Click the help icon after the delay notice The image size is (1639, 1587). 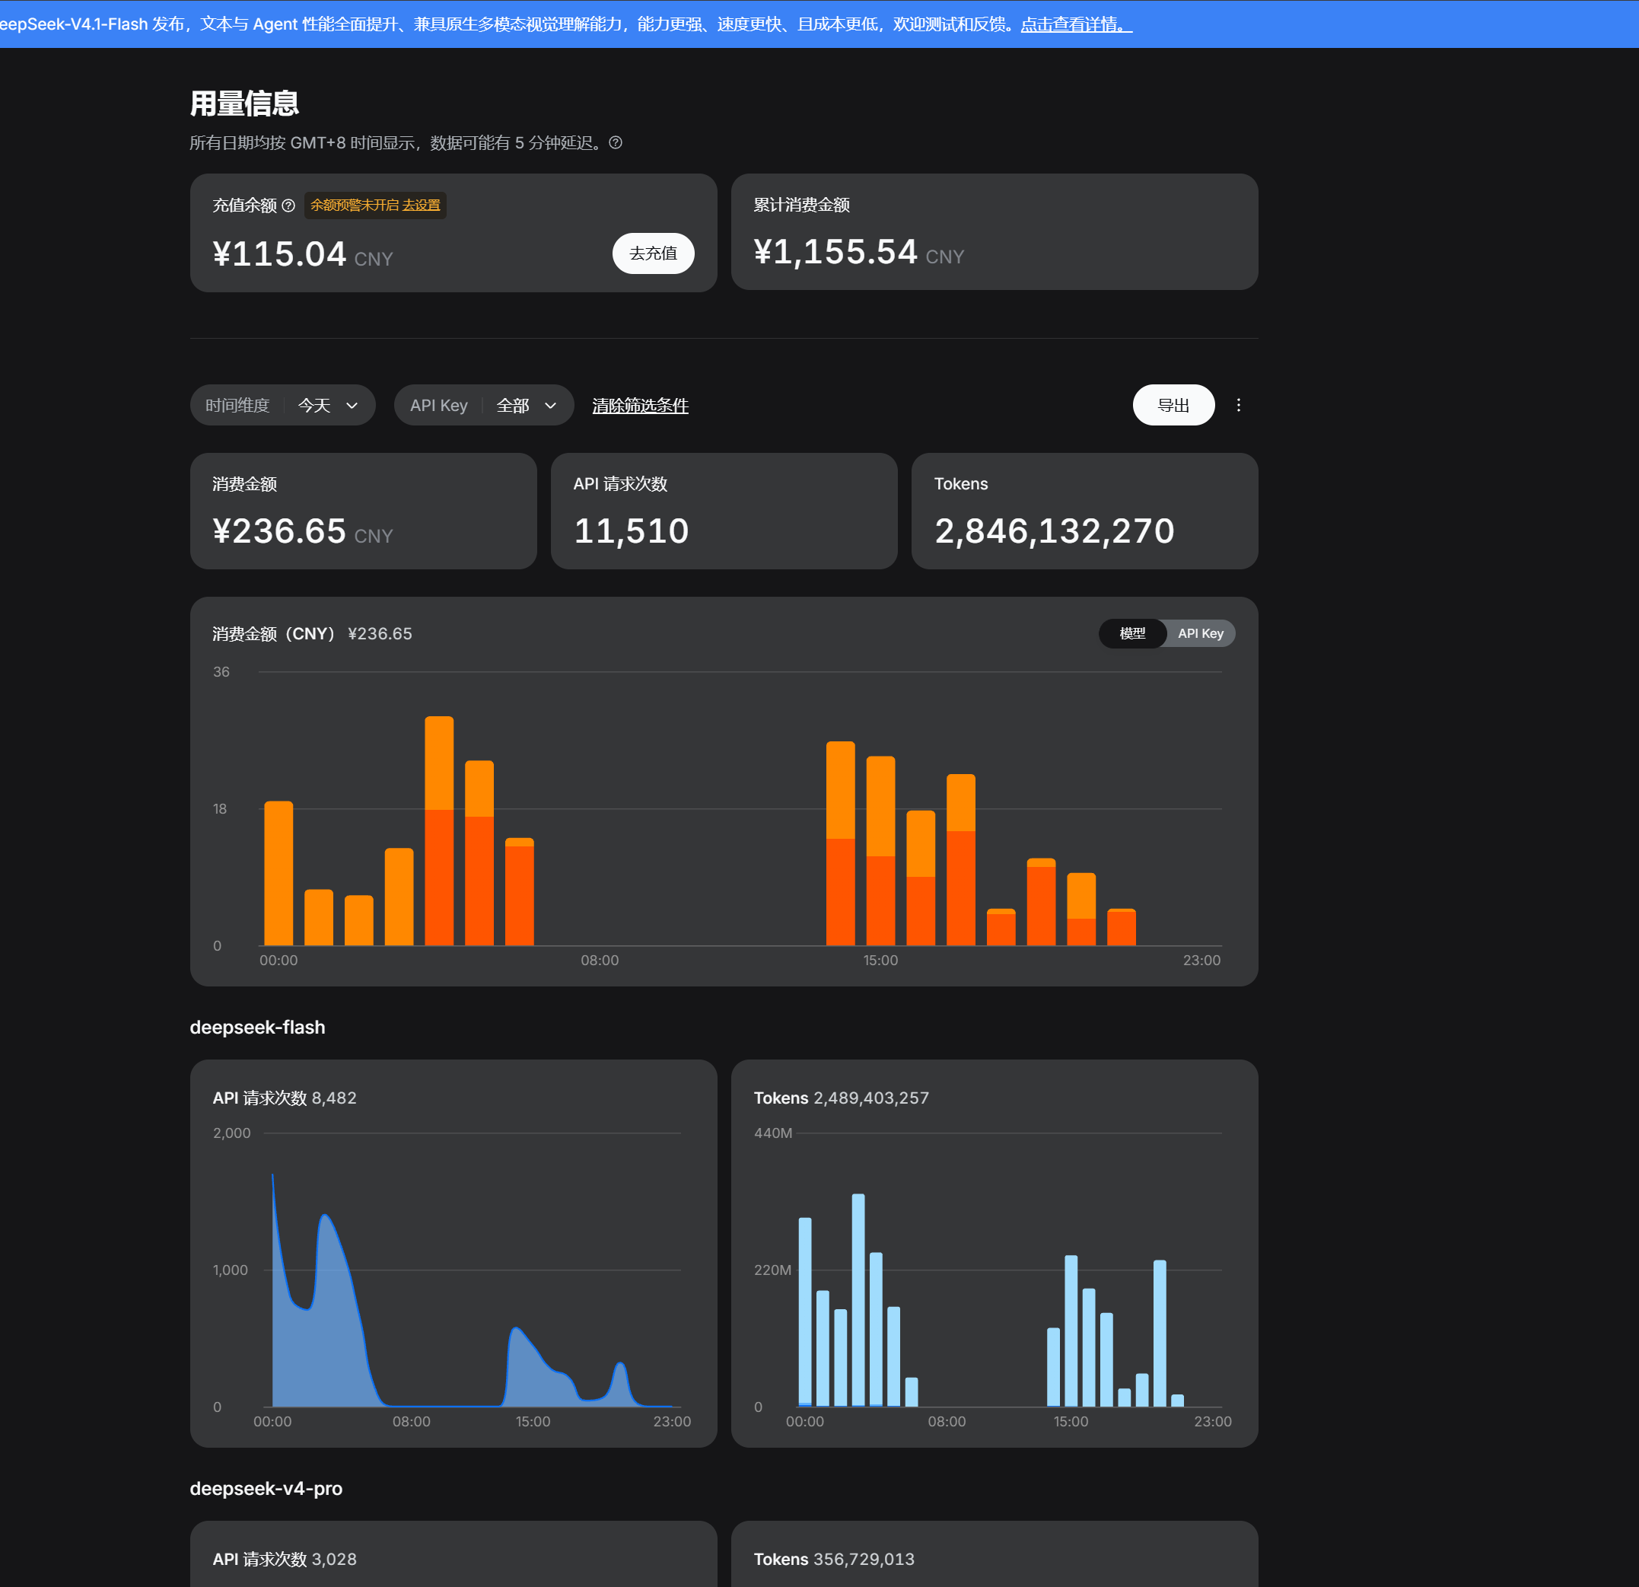point(616,143)
